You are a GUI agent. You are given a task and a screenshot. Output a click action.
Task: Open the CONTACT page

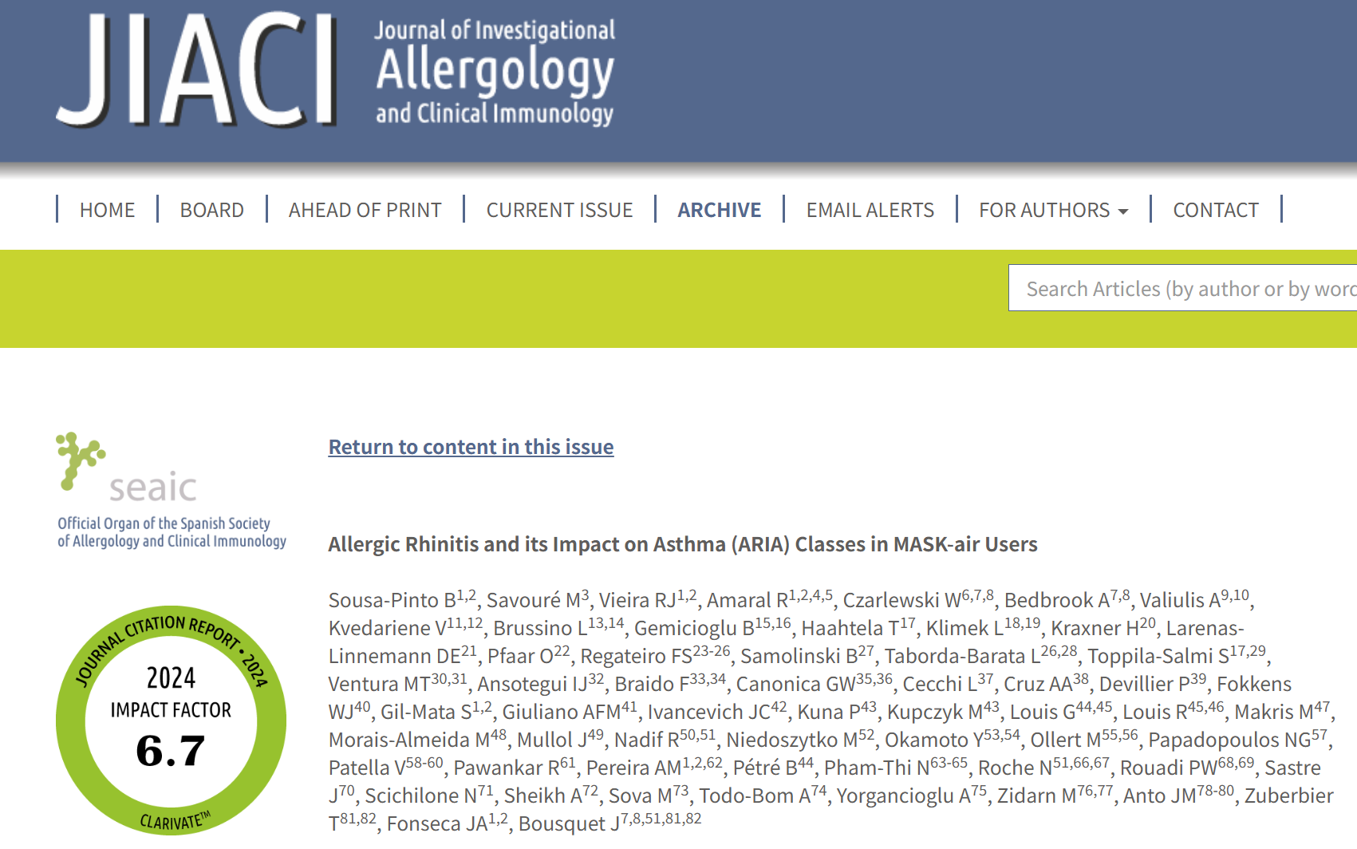pyautogui.click(x=1215, y=210)
